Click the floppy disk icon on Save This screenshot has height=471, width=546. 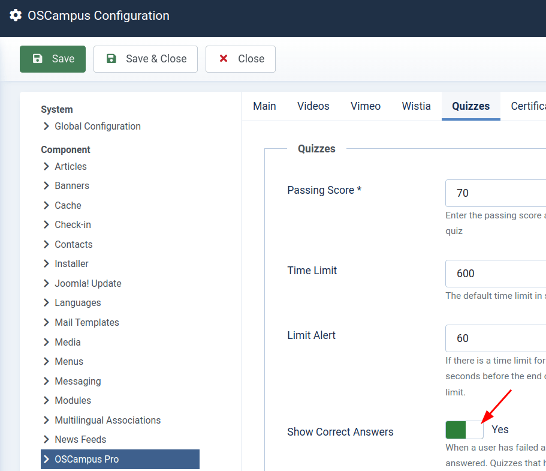tap(38, 59)
